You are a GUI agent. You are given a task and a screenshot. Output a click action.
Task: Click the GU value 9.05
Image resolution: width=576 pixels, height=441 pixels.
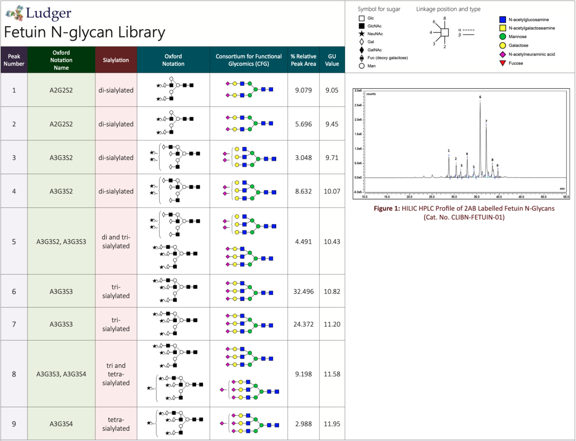(332, 90)
